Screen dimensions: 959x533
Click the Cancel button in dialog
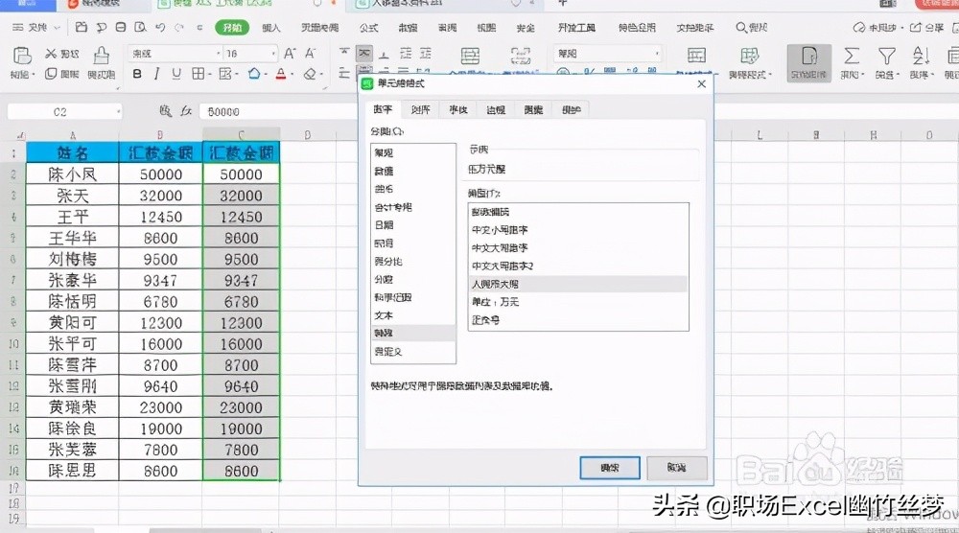pyautogui.click(x=676, y=468)
